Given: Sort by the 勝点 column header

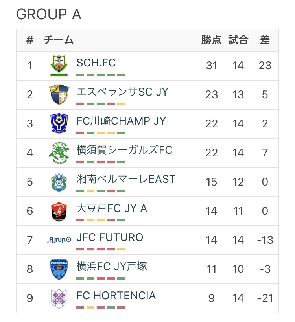Looking at the screenshot, I should tap(211, 40).
